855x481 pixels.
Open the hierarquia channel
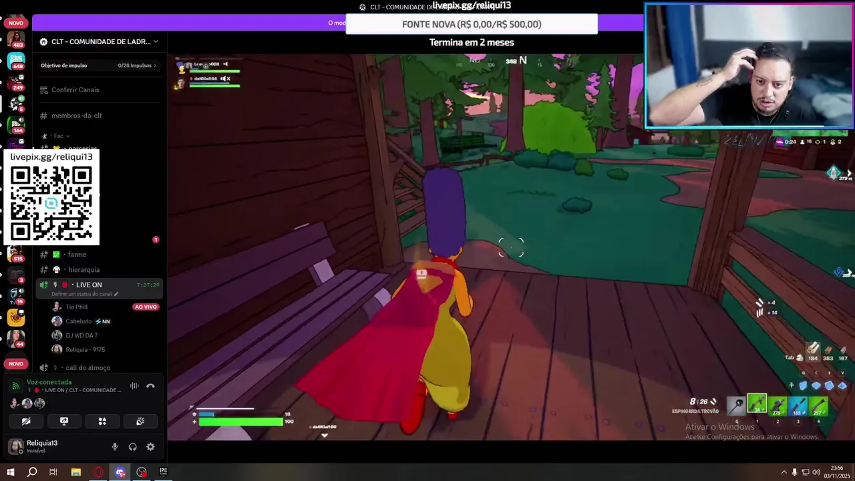point(83,270)
